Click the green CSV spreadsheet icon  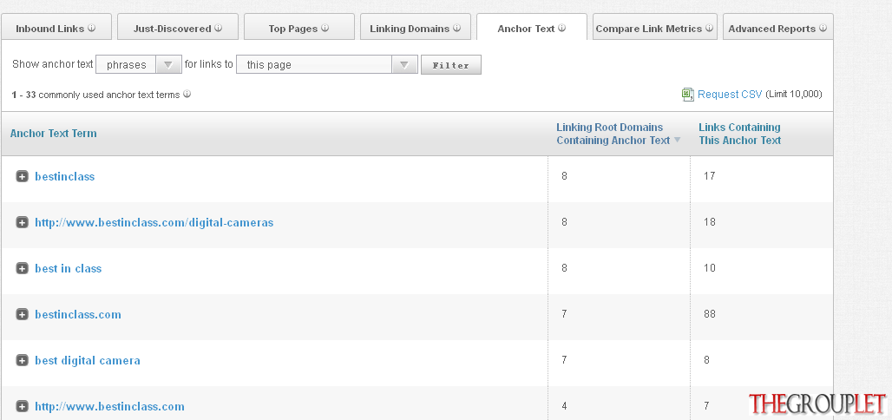coord(688,95)
